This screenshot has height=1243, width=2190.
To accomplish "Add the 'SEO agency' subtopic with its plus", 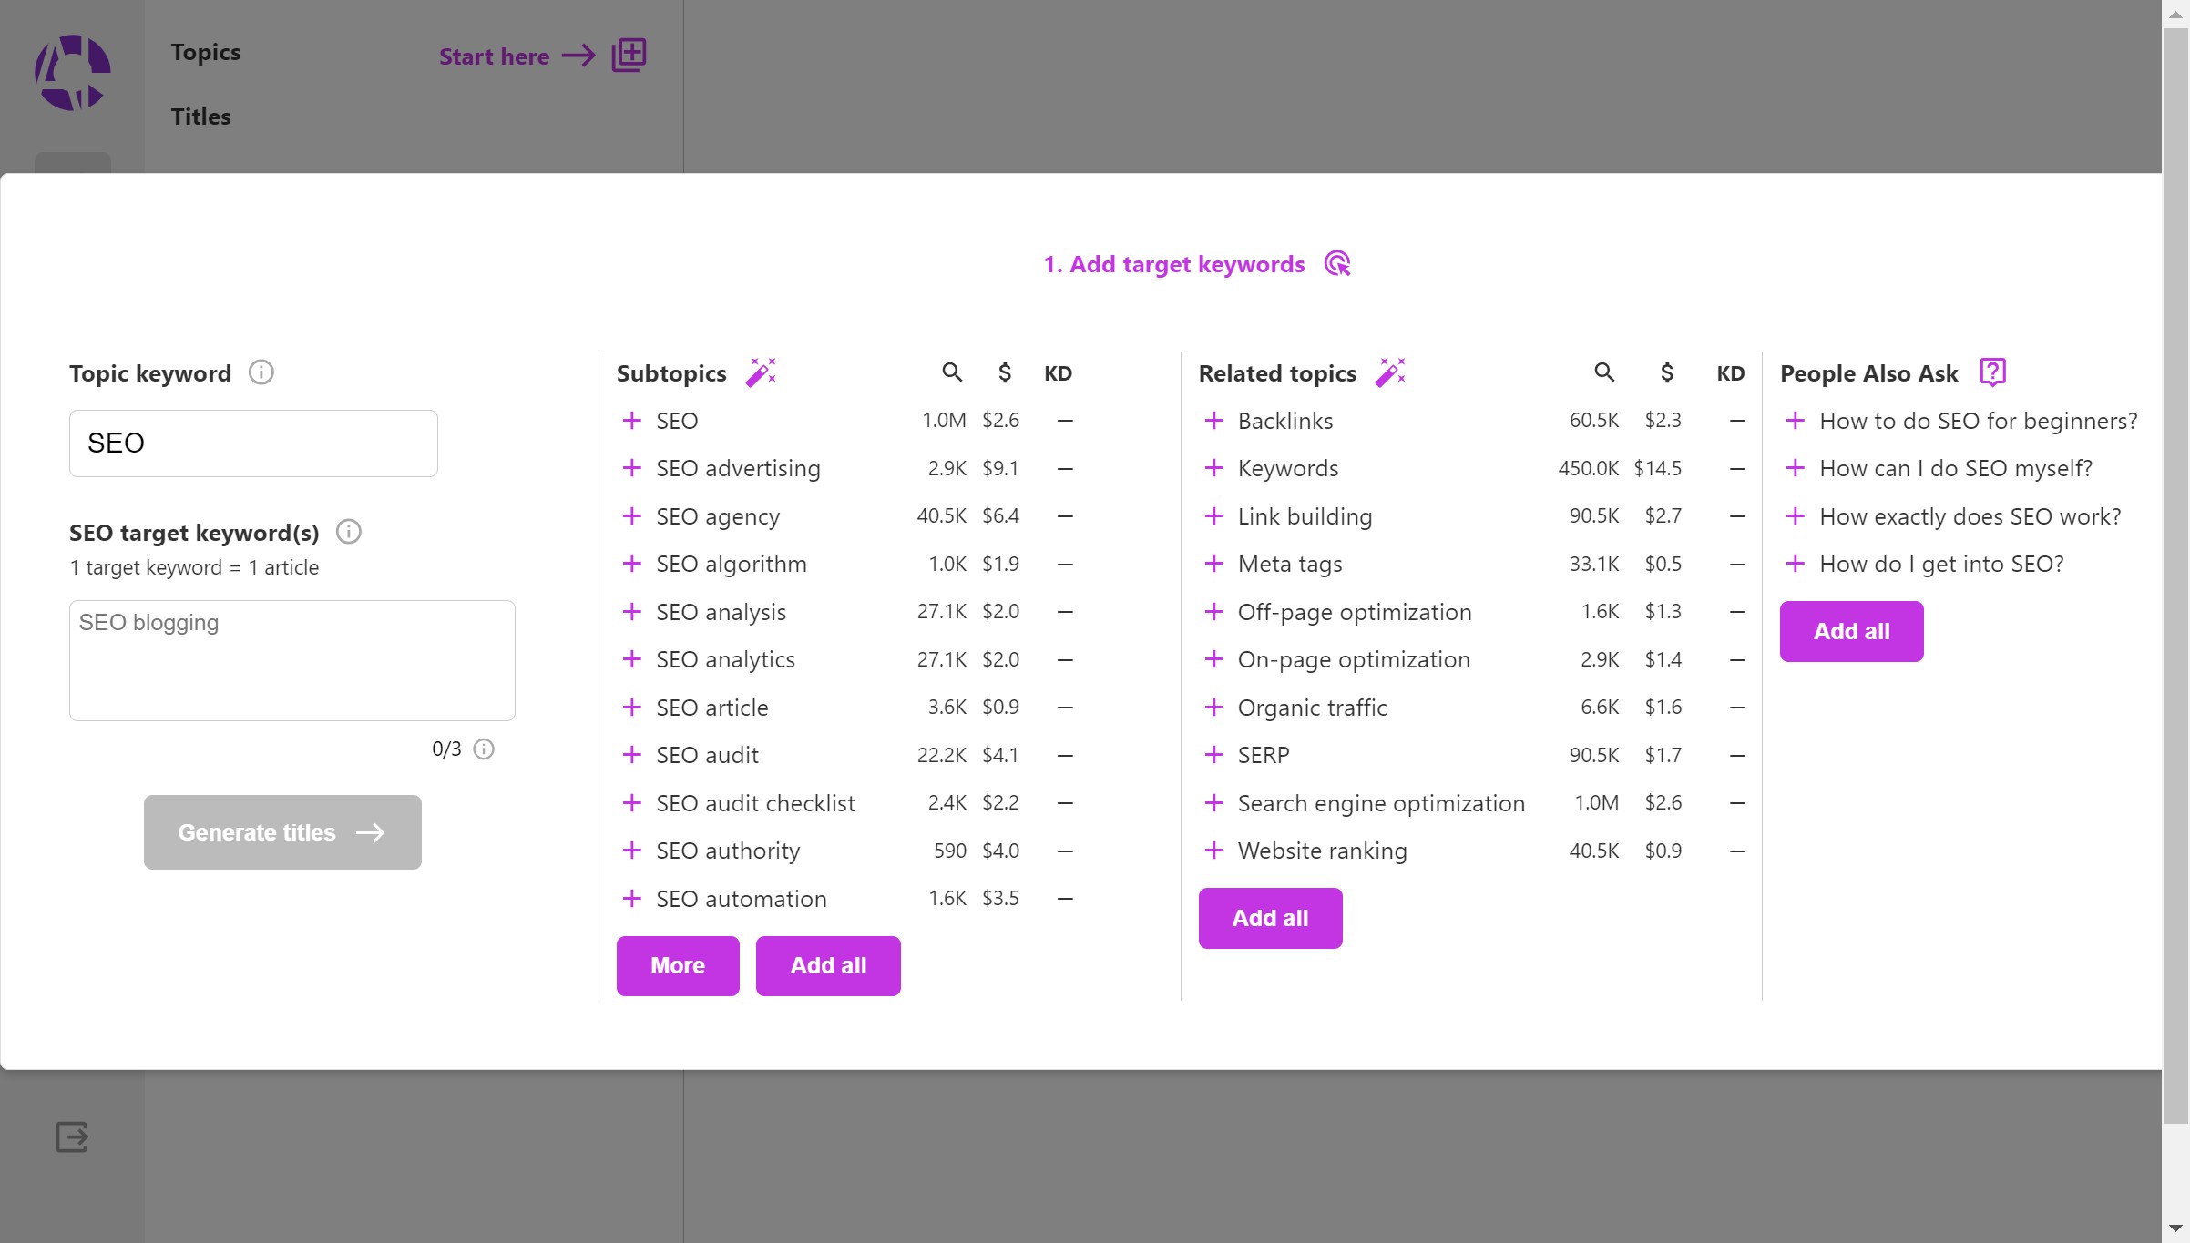I will pos(631,516).
